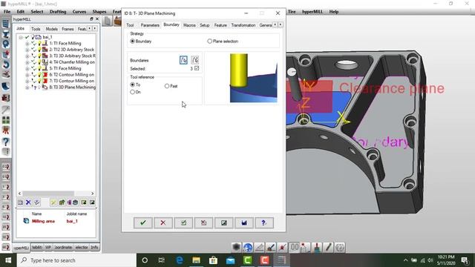Click the 00 icon in bottom toolbar
475x267 pixels.
[294, 247]
